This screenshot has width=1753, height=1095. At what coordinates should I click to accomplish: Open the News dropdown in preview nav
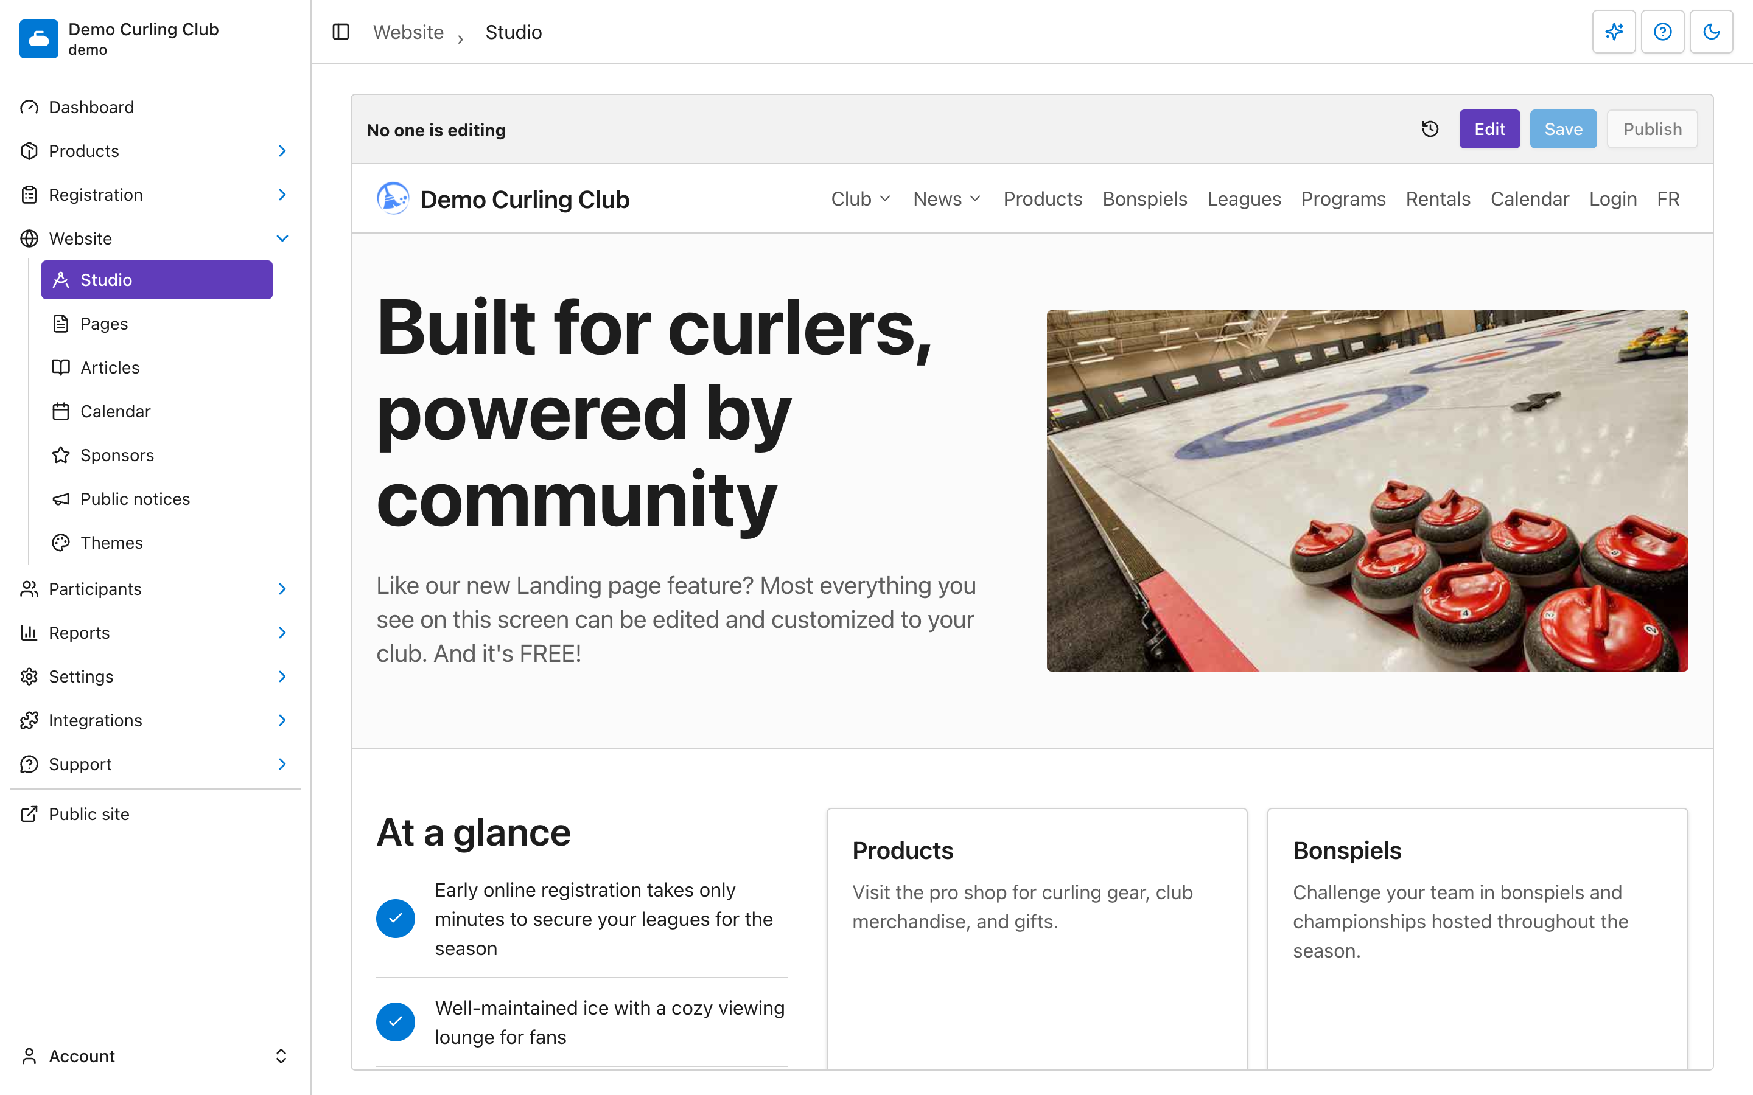point(946,199)
